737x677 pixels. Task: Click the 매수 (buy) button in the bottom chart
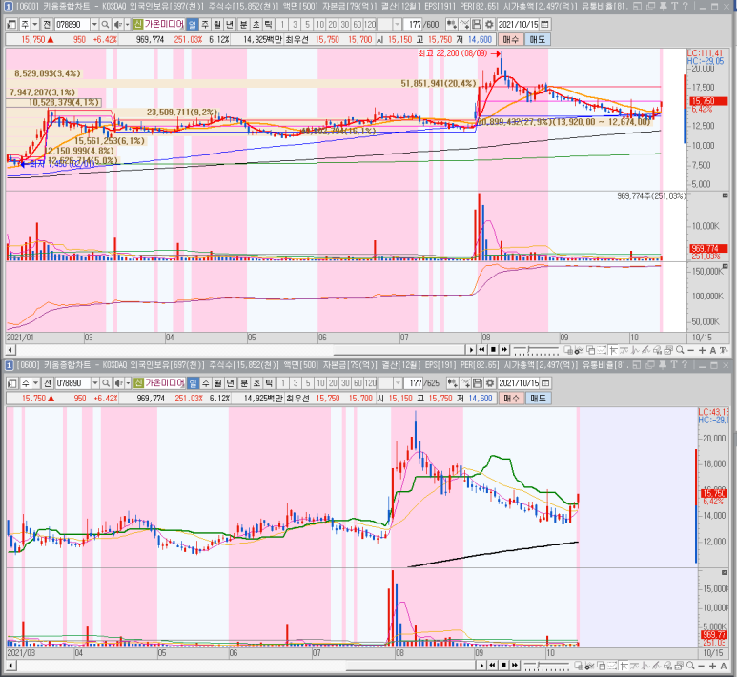(x=511, y=399)
